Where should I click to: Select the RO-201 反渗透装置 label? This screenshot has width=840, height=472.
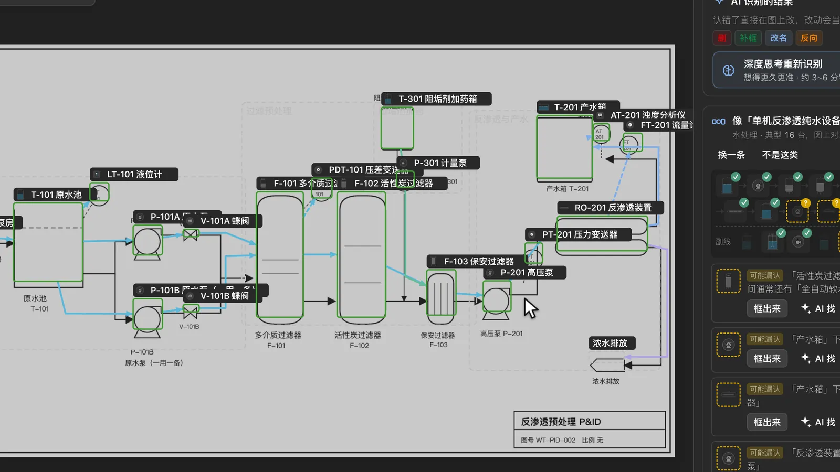click(x=611, y=208)
